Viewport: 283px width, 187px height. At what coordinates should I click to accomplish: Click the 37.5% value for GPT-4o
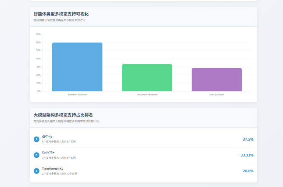pyautogui.click(x=248, y=139)
